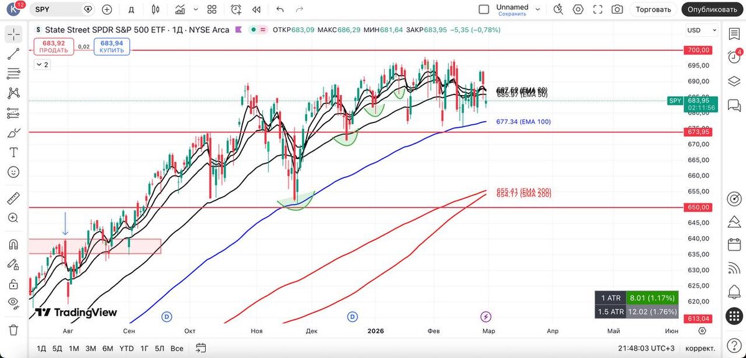Select the 1М date range
Screen dimensions: 746x358
click(74, 348)
